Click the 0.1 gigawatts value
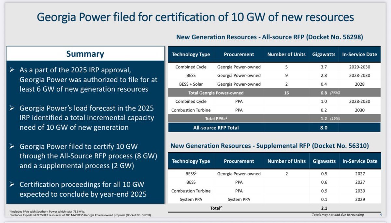 tap(324, 200)
